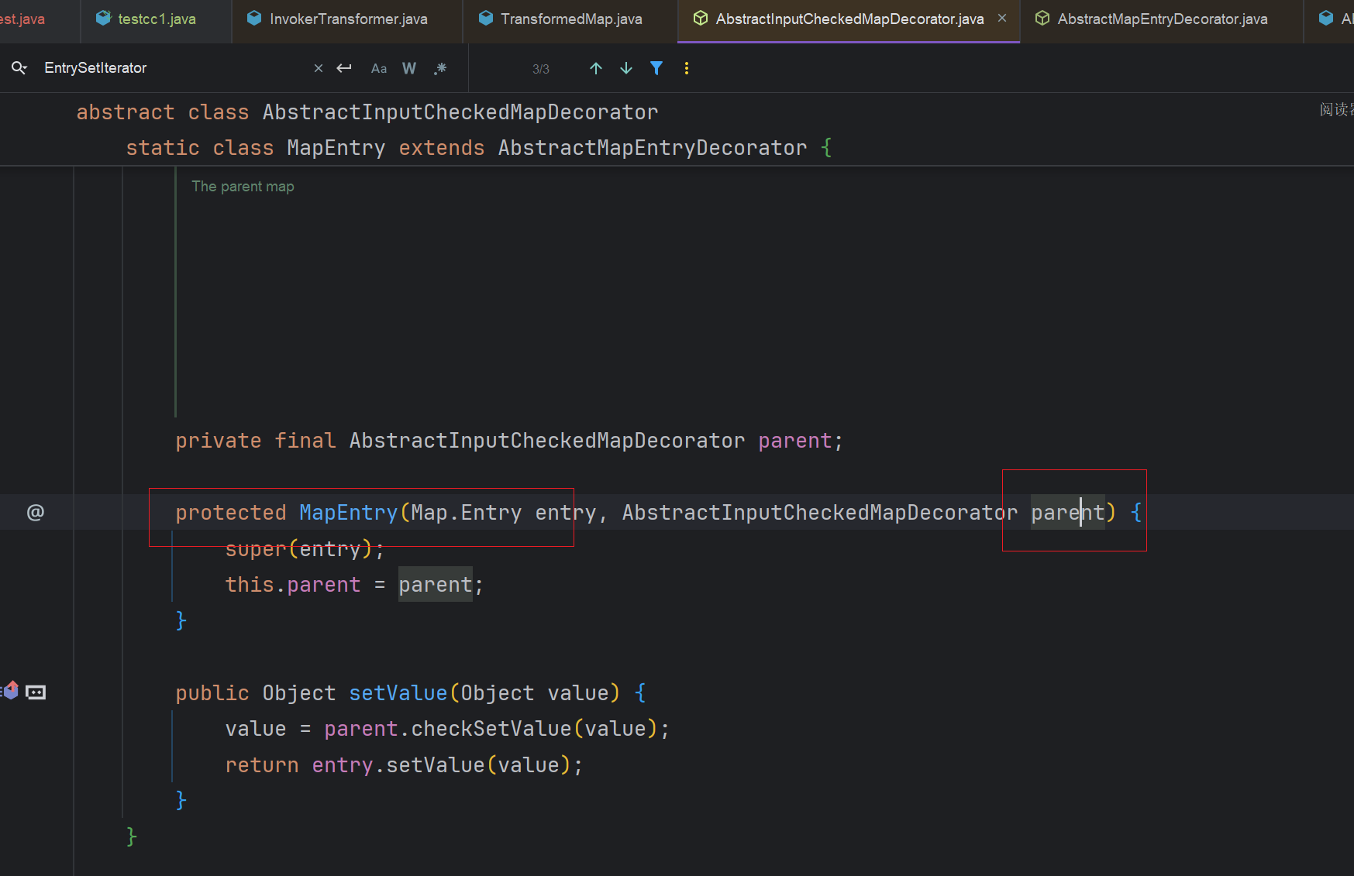Switch to testcc1.java tab
The height and width of the screenshot is (876, 1354).
[x=156, y=19]
